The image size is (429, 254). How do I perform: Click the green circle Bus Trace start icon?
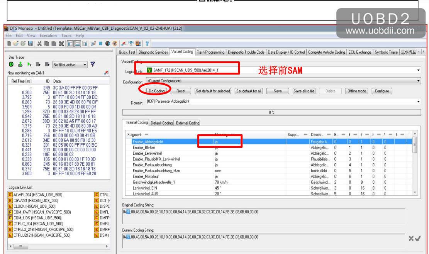11,64
